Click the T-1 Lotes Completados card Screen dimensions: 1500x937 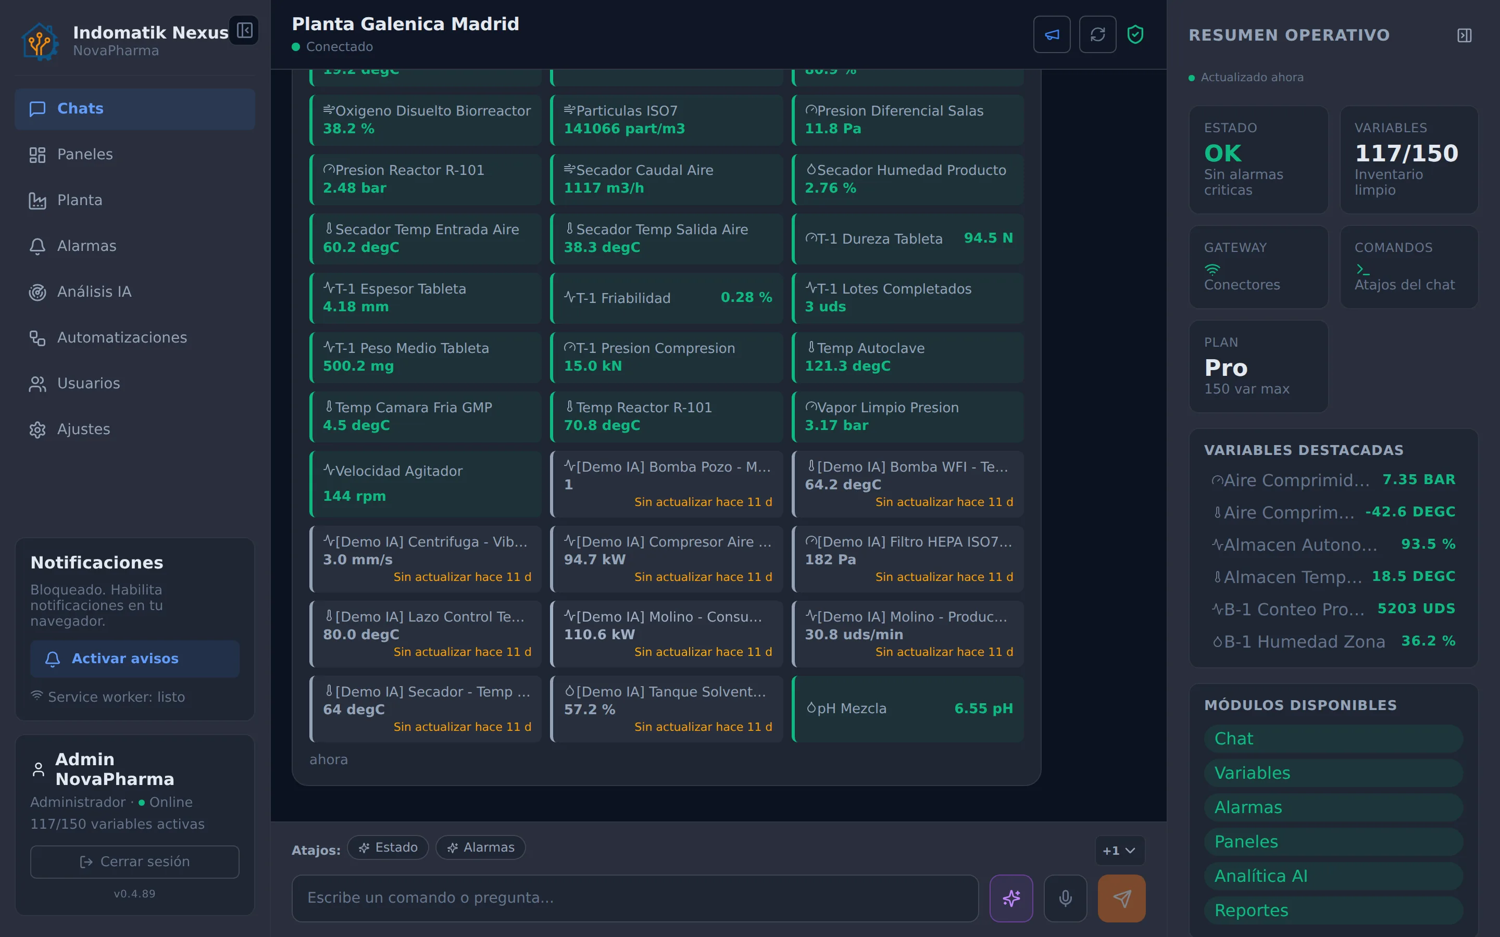tap(908, 298)
